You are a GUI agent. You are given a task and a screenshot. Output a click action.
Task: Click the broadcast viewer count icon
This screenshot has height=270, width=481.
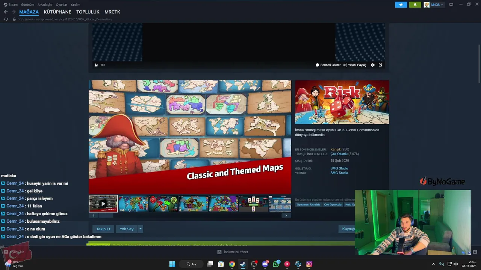96,65
